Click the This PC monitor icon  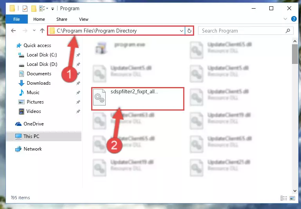[18, 136]
